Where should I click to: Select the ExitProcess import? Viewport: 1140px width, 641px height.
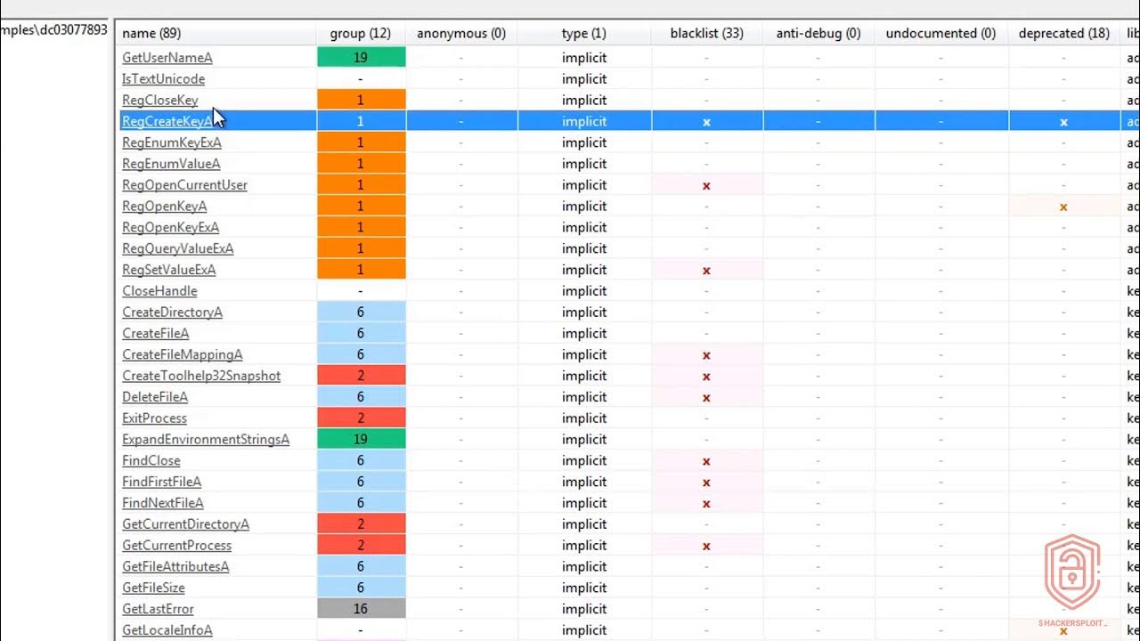click(x=154, y=418)
